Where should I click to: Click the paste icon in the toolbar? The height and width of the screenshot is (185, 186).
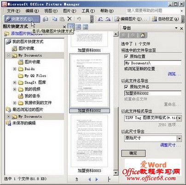[62, 19]
